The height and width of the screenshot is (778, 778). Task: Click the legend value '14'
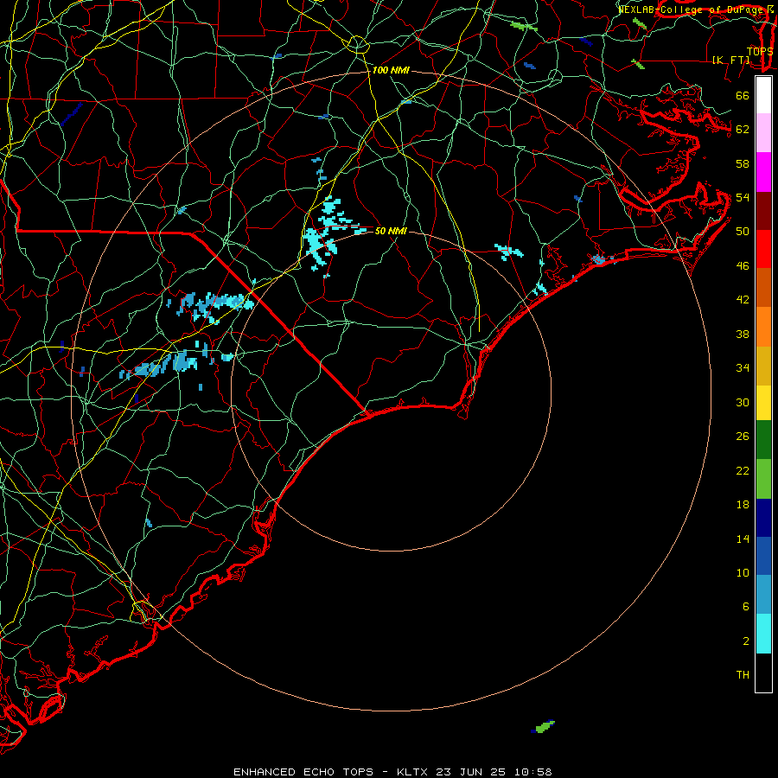[x=743, y=539]
